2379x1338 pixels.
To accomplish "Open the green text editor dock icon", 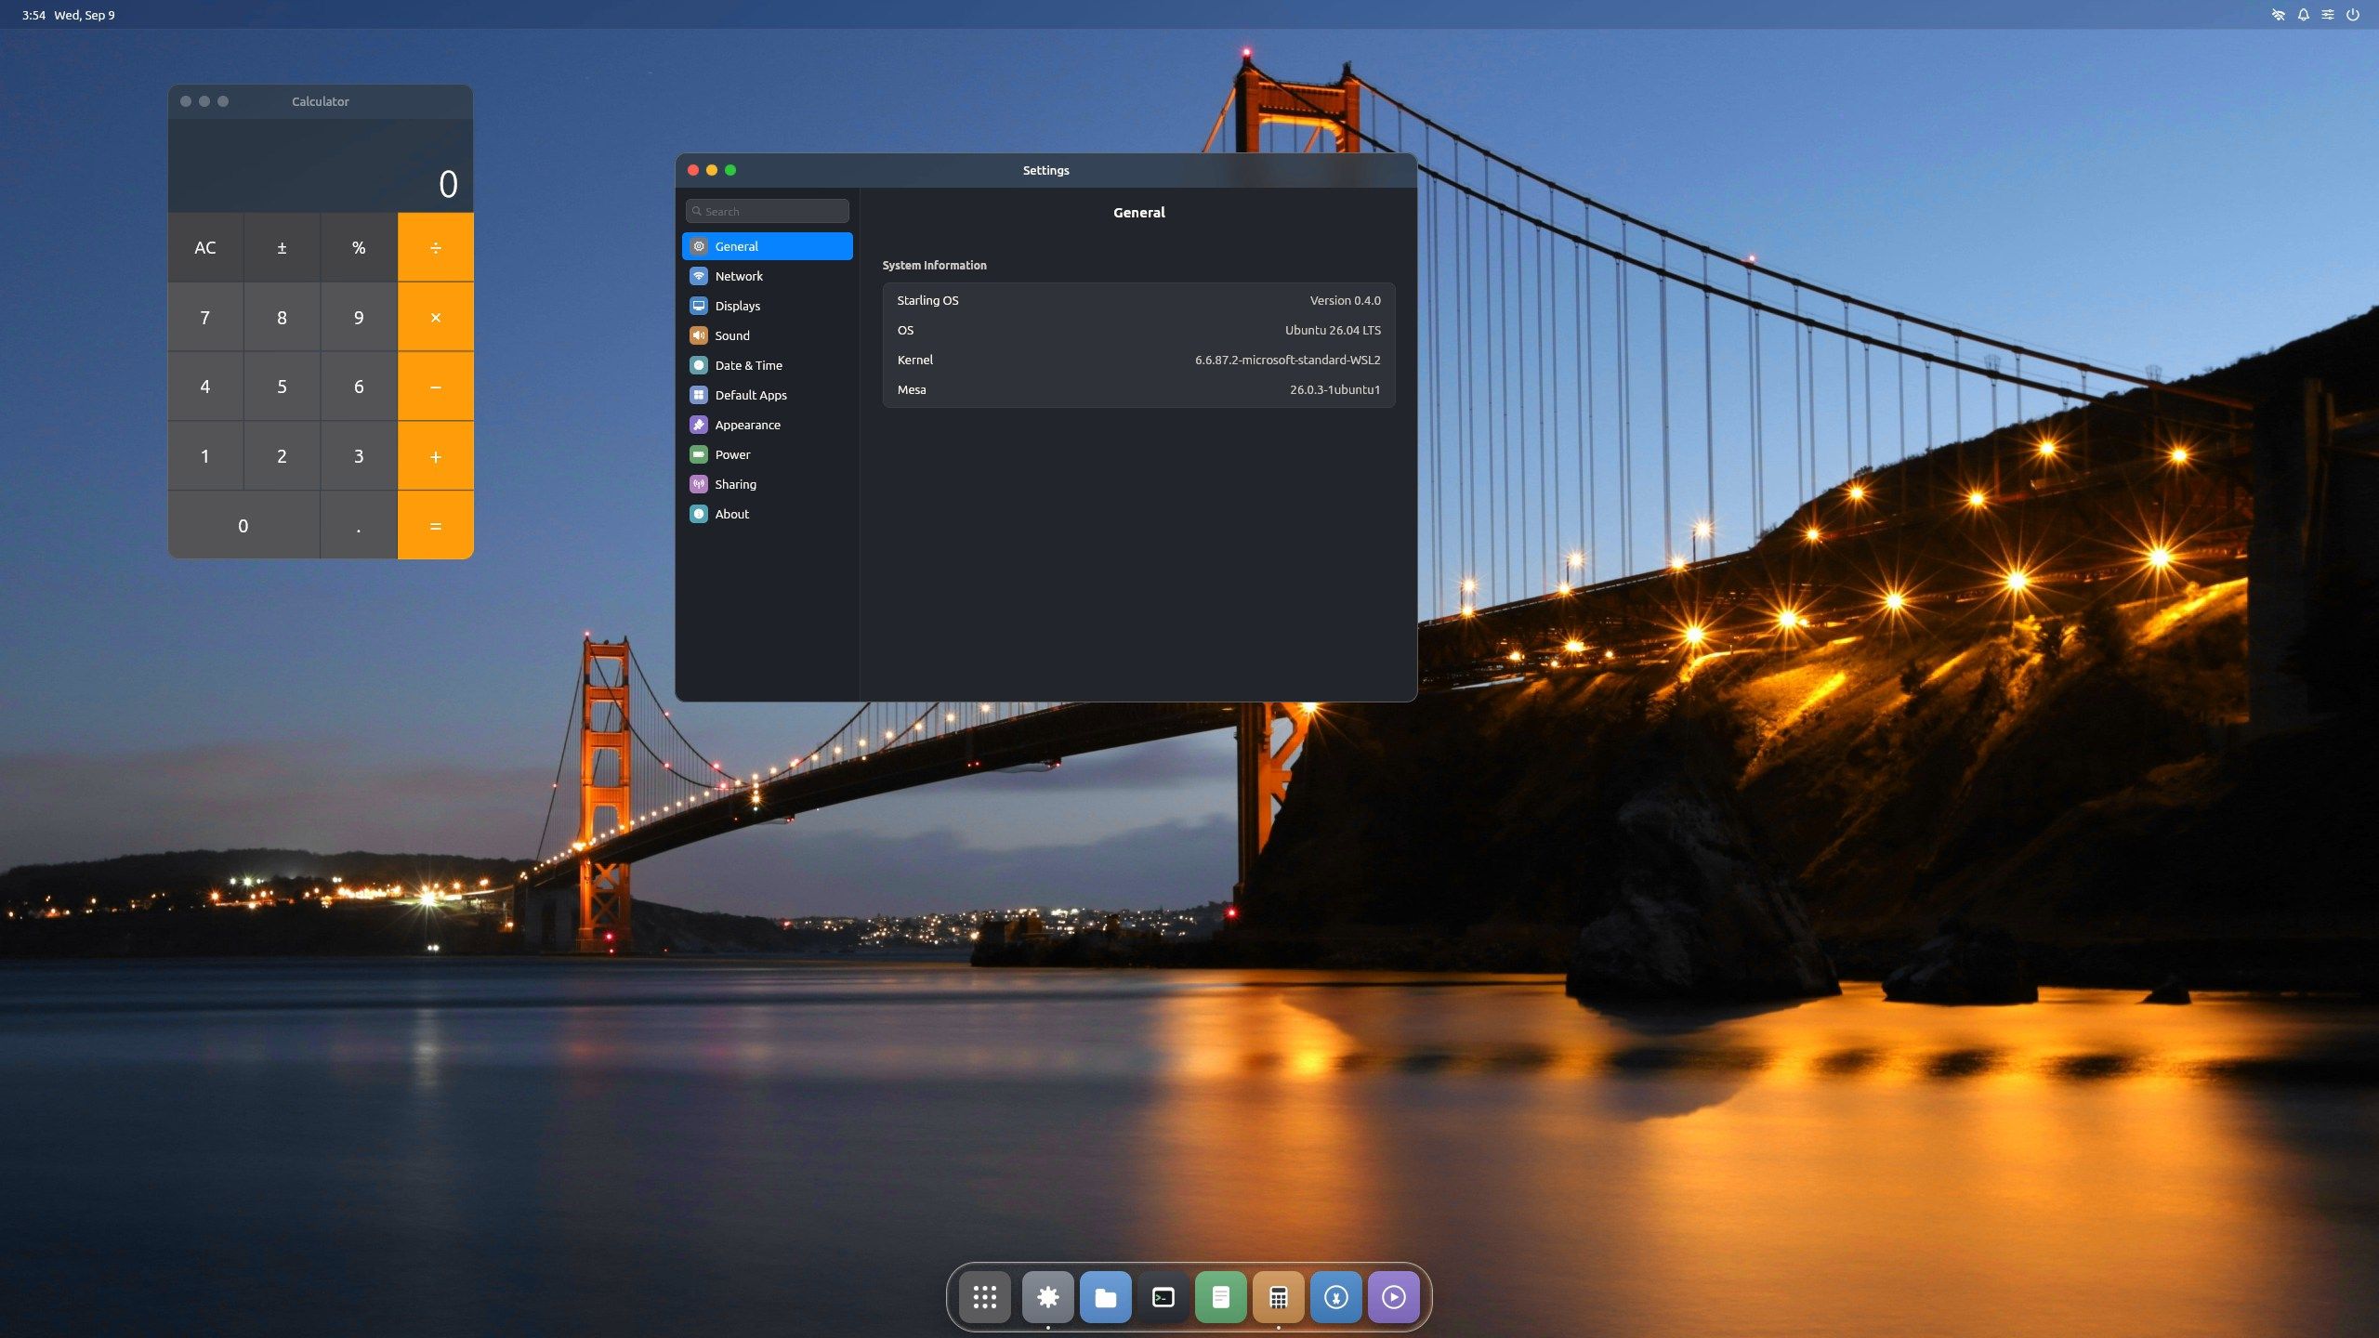I will click(1221, 1296).
